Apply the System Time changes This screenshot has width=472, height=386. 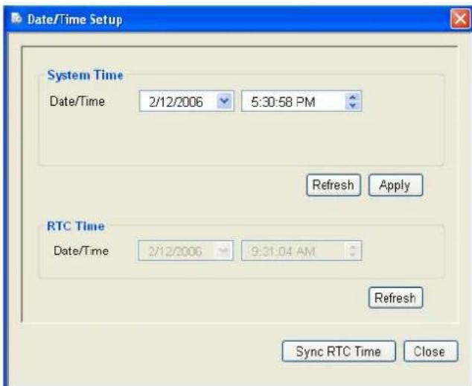395,185
